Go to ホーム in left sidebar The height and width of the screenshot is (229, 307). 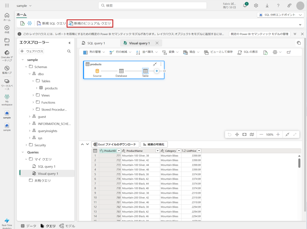click(x=7, y=17)
